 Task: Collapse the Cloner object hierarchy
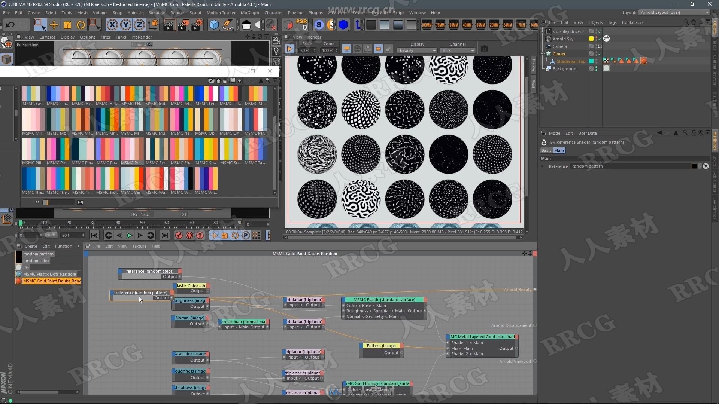click(543, 54)
